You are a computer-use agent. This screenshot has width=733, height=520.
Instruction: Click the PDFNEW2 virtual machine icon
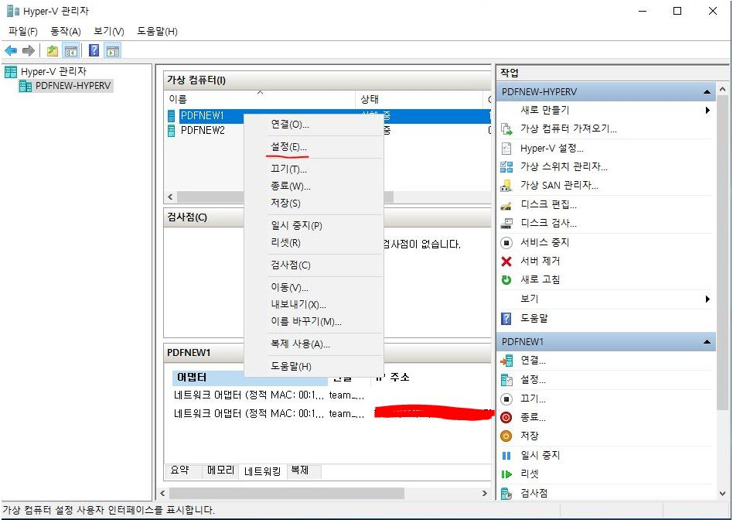(171, 130)
